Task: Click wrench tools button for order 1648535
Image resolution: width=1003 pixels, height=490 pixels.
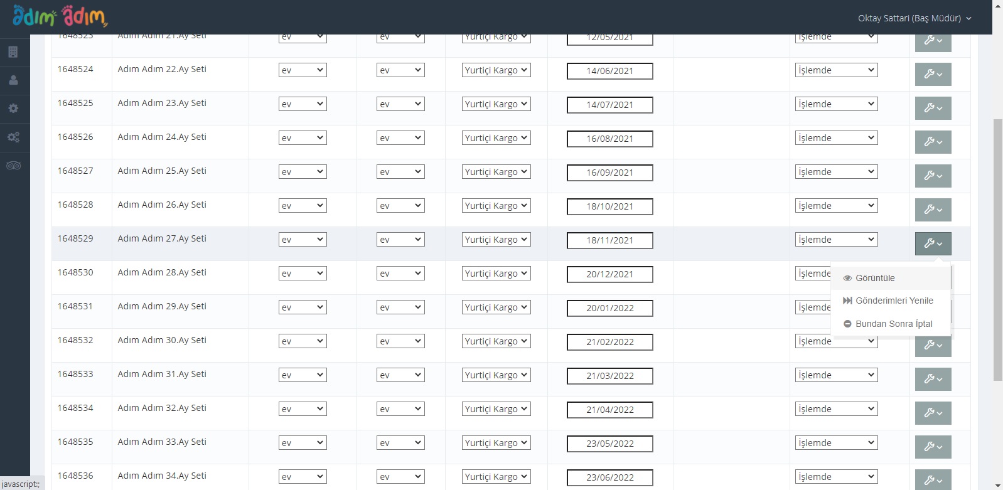Action: pyautogui.click(x=933, y=447)
